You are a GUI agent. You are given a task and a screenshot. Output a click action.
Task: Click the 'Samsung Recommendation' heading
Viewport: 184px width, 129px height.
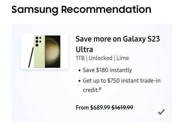pyautogui.click(x=81, y=10)
